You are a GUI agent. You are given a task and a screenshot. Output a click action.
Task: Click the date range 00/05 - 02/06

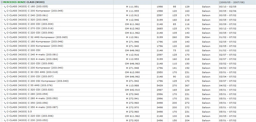point(228,11)
